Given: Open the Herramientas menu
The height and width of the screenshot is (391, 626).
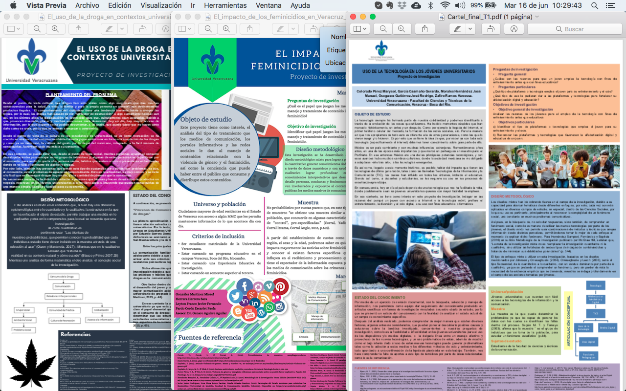Looking at the screenshot, I should [225, 5].
